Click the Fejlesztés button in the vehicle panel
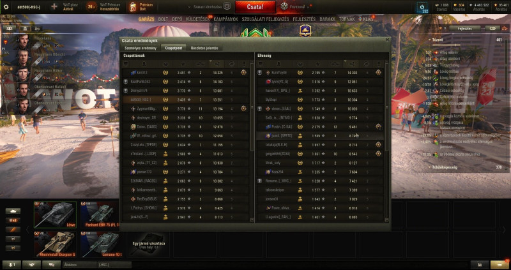 (x=465, y=28)
